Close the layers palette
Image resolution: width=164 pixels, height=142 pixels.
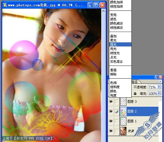click(x=161, y=77)
